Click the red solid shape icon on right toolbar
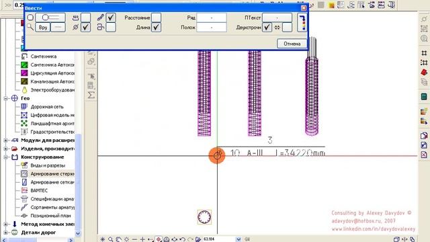The image size is (430, 242). click(424, 72)
